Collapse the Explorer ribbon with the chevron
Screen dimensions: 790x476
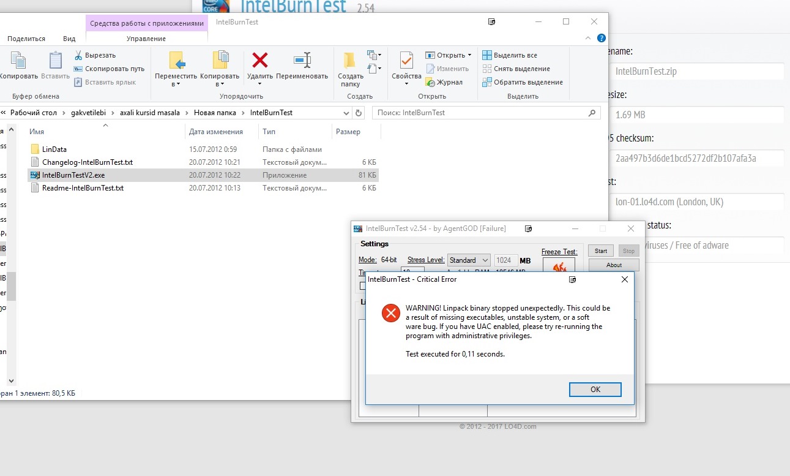(x=587, y=38)
